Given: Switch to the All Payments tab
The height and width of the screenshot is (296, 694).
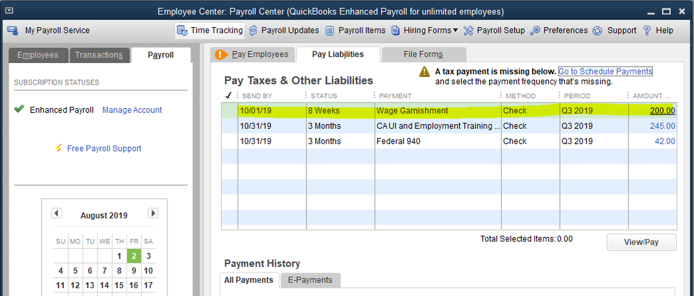Looking at the screenshot, I should click(x=249, y=280).
